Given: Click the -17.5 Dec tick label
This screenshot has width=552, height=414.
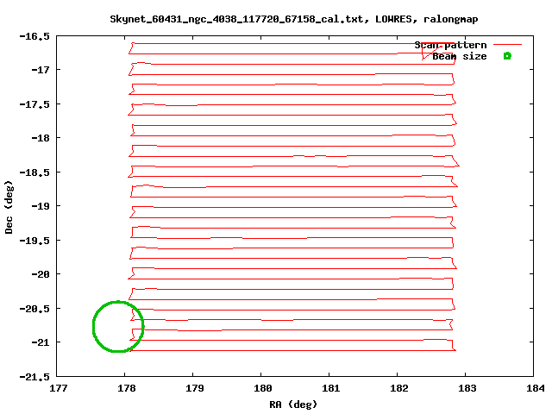Looking at the screenshot, I should pyautogui.click(x=34, y=104).
